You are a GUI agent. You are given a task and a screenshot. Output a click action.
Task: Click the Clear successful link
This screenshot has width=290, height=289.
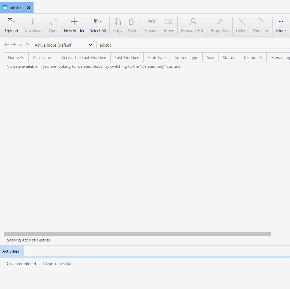[x=57, y=263]
